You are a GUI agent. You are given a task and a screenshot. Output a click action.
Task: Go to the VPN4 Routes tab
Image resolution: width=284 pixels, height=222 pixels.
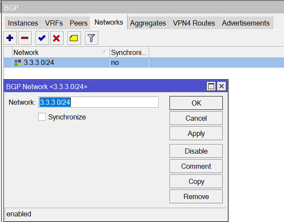click(194, 23)
